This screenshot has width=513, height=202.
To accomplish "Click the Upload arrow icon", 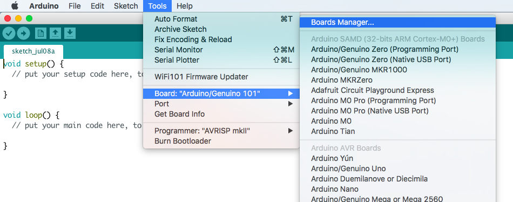I will click(23, 33).
